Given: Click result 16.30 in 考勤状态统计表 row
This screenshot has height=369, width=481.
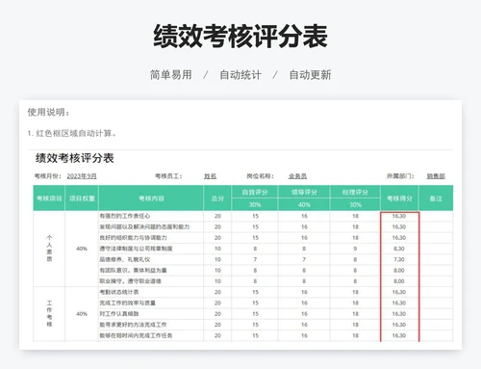Looking at the screenshot, I should 399,292.
